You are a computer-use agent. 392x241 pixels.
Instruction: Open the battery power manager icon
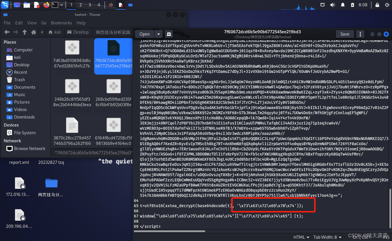[353, 5]
